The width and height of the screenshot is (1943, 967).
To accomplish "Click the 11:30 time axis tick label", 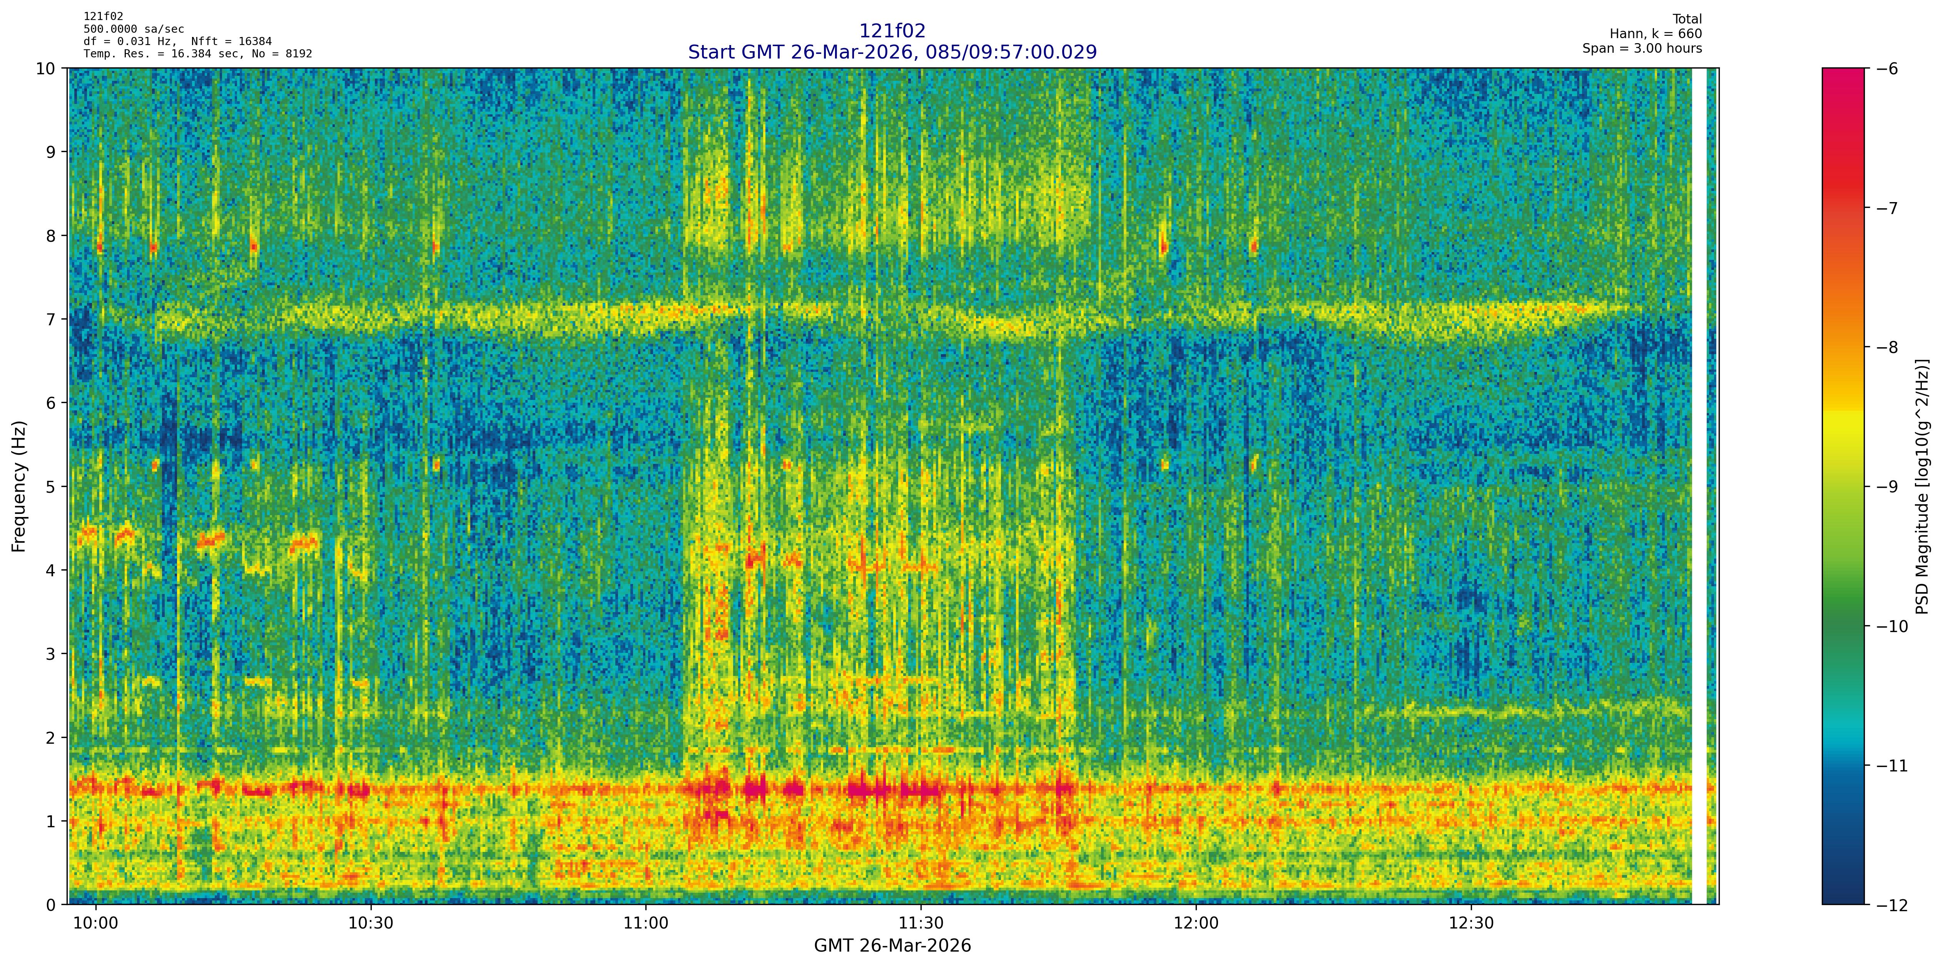I will coord(921,924).
